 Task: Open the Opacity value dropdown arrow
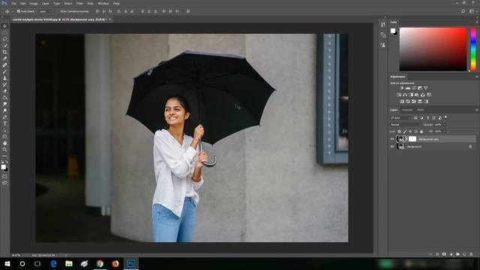point(445,124)
